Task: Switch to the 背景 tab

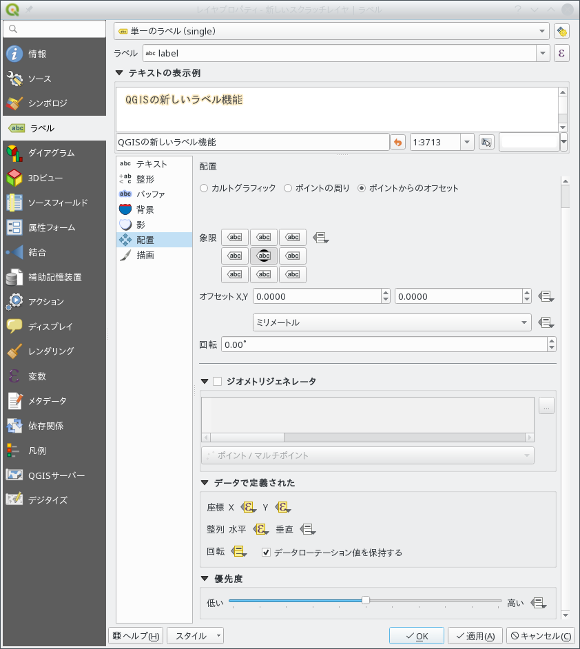Action: tap(154, 209)
